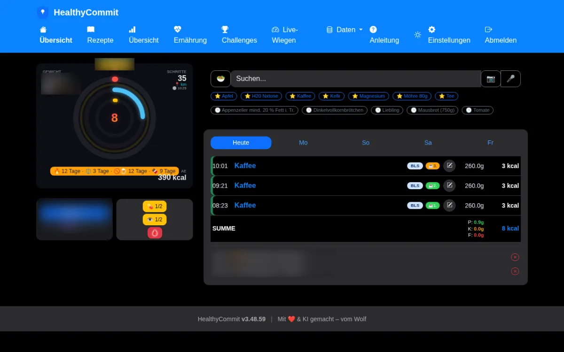
Task: Open the Ernährung section
Action: pyautogui.click(x=190, y=35)
